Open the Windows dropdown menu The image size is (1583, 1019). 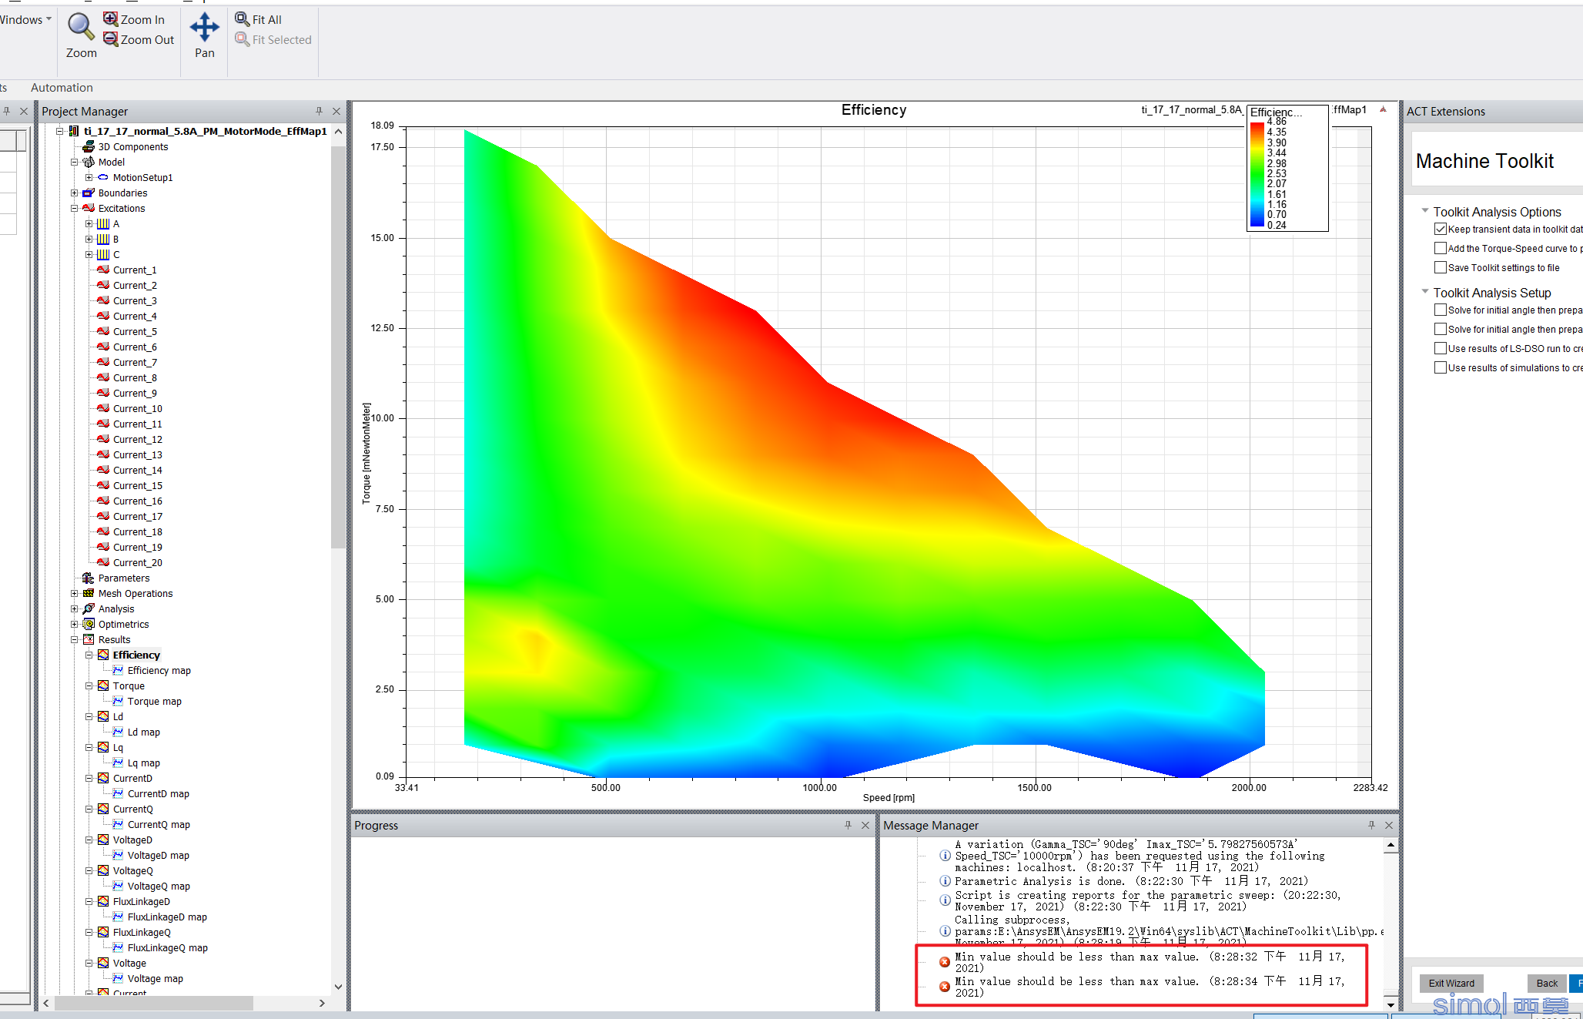coord(26,20)
